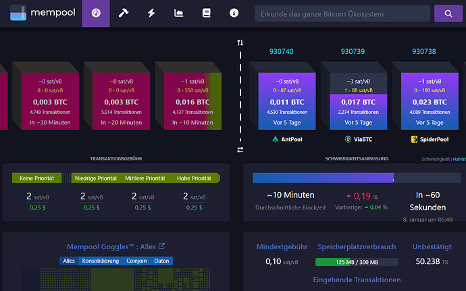Open the dashboard gauge icon in navbar
The width and height of the screenshot is (466, 291).
coord(95,13)
